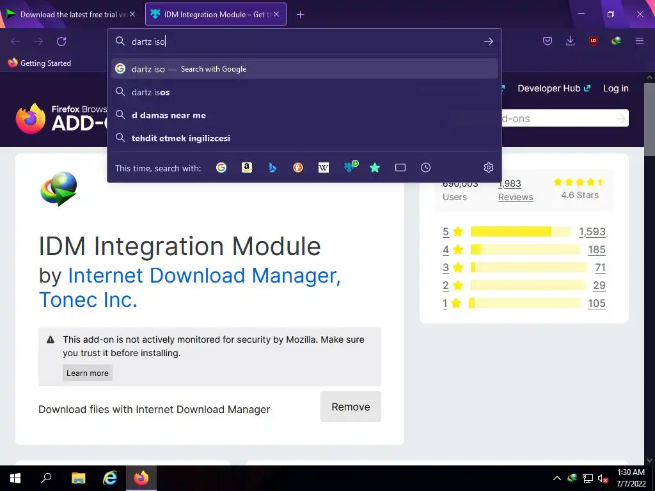Show hidden system tray icons

pos(557,478)
